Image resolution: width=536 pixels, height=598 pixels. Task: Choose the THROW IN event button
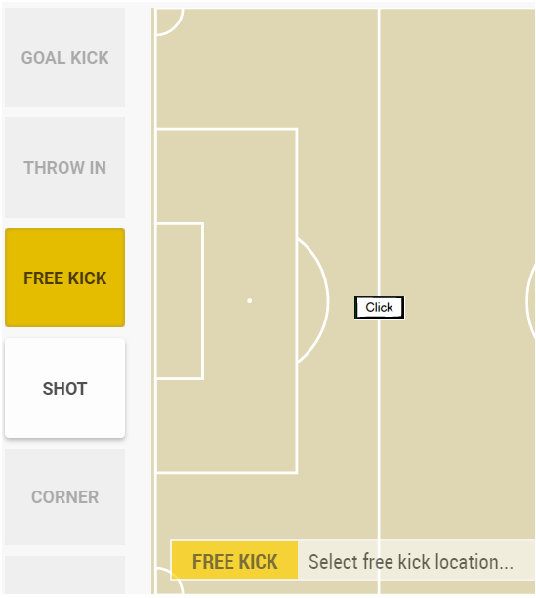coord(64,167)
